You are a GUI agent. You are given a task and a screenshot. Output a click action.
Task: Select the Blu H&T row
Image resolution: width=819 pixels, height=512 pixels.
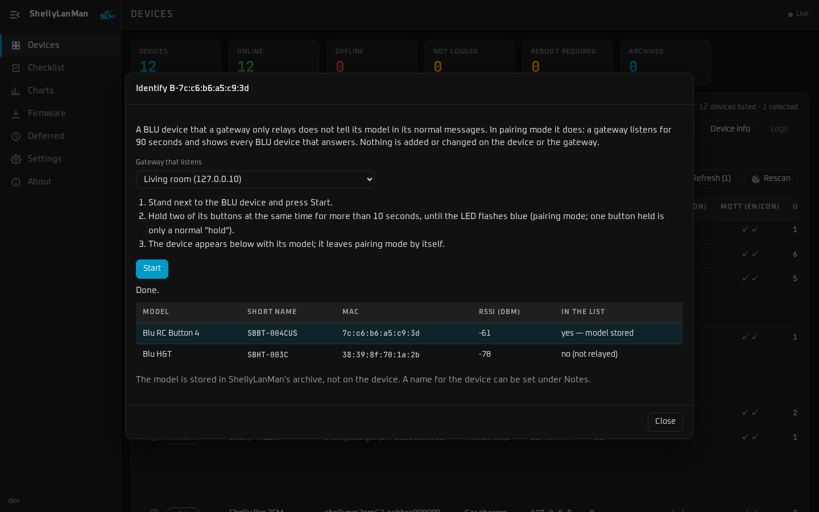pyautogui.click(x=409, y=354)
